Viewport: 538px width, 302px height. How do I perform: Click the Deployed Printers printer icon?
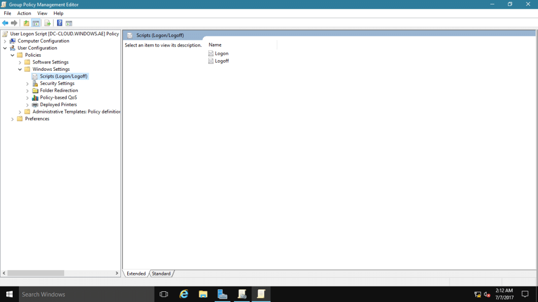tap(35, 105)
